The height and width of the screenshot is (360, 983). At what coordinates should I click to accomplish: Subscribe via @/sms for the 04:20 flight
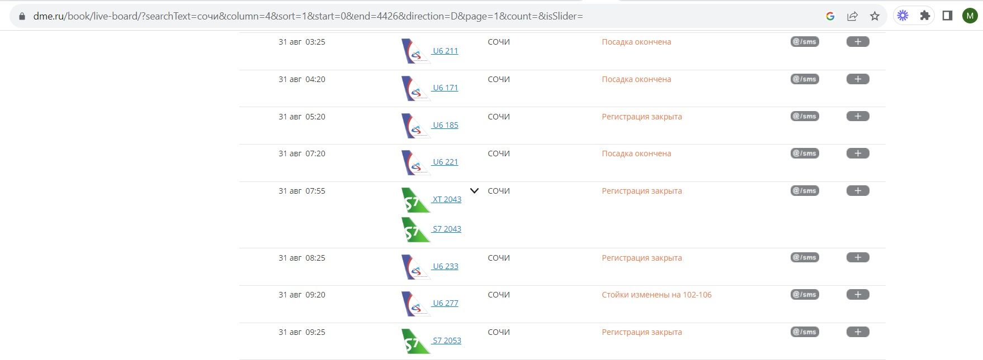804,79
